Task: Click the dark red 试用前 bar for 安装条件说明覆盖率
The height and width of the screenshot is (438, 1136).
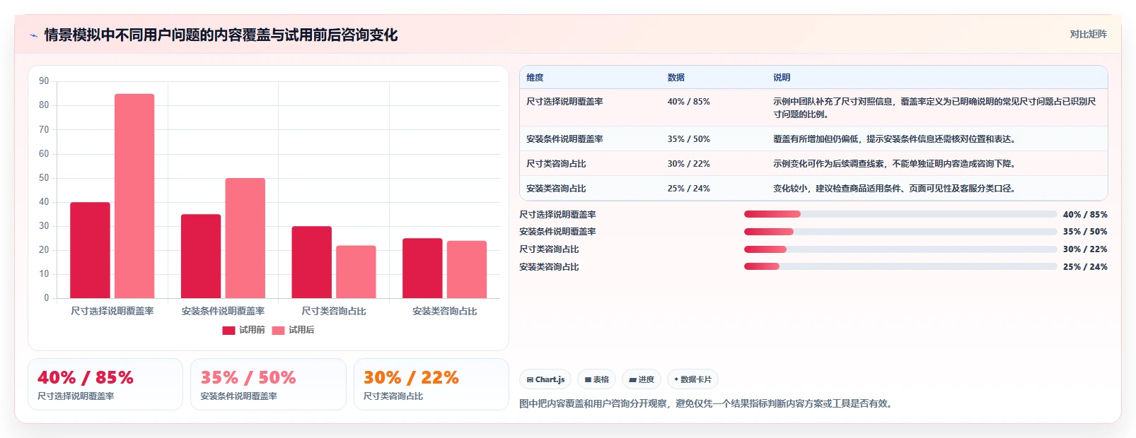Action: [x=201, y=256]
